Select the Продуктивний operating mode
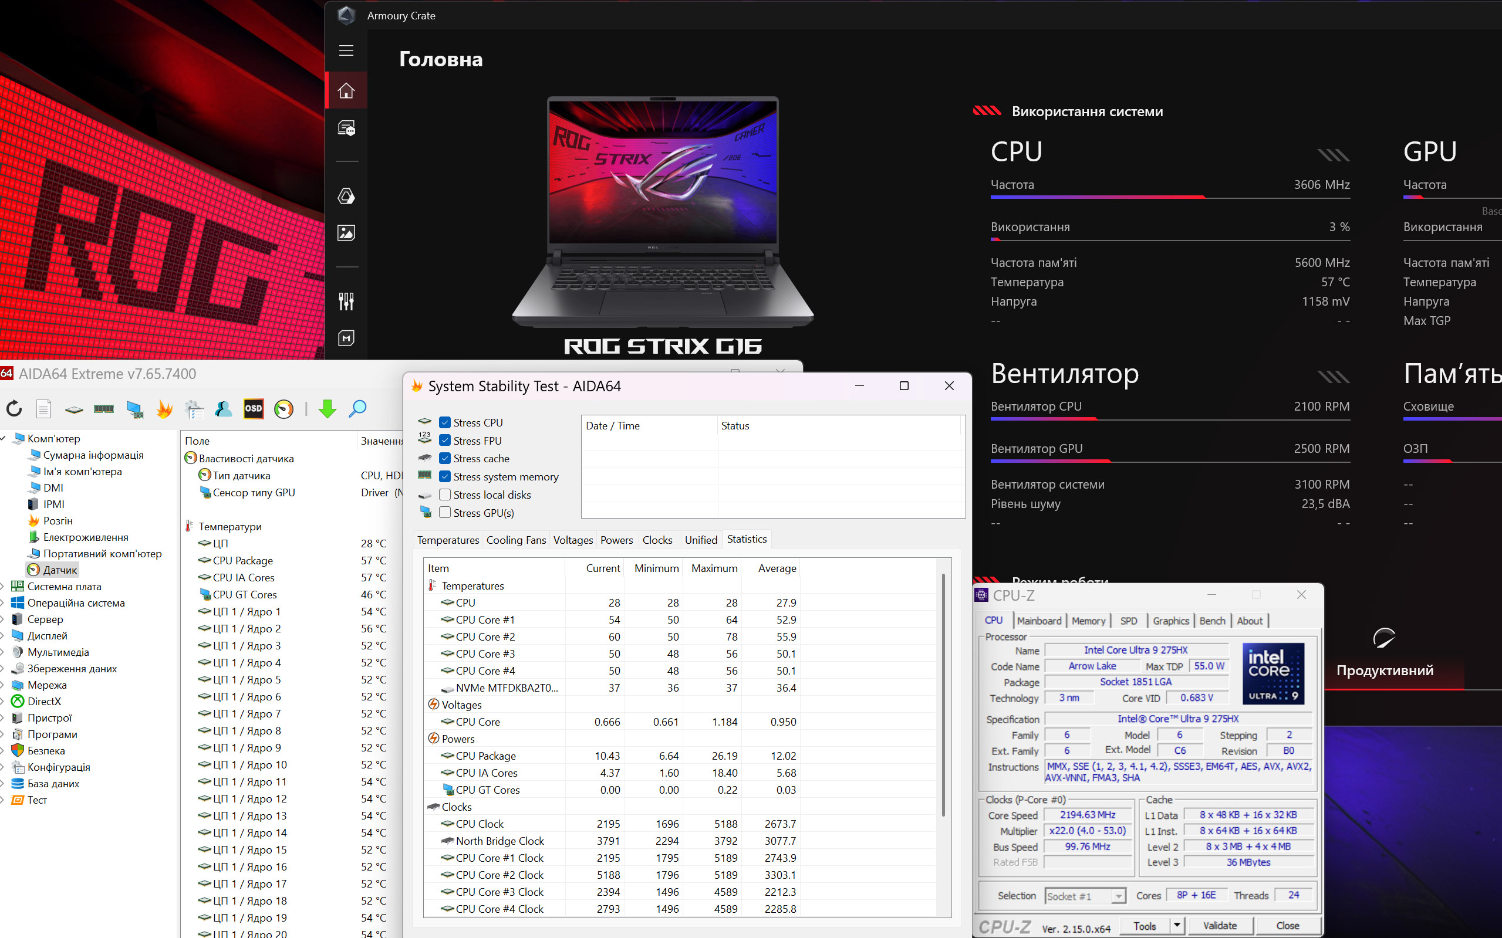The height and width of the screenshot is (938, 1502). pos(1385,670)
